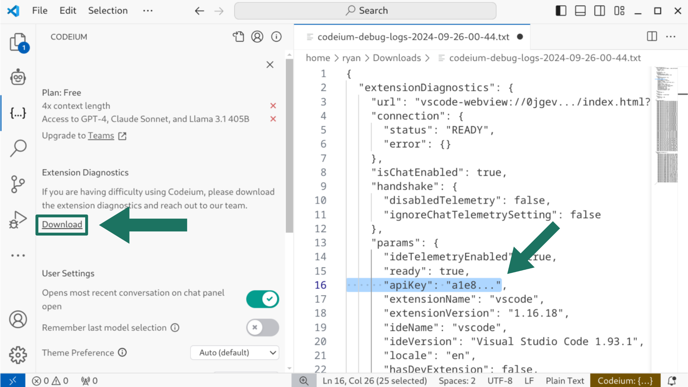The image size is (688, 387).
Task: Click the info icon in Codeium header
Action: 276,37
